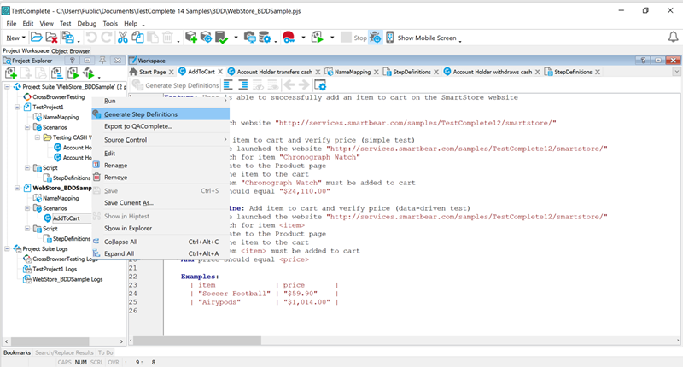Screen dimensions: 683x367
Task: Click the Show Mobile Screen button
Action: tap(427, 38)
